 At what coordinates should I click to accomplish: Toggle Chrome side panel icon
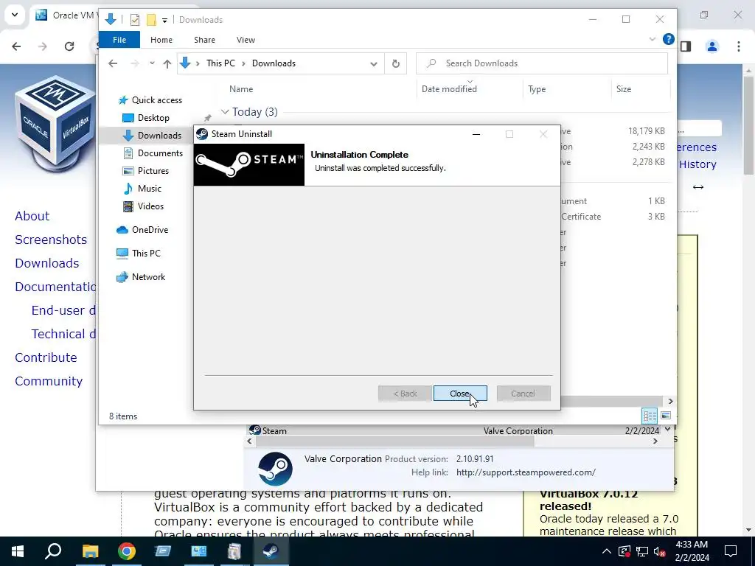coord(686,46)
